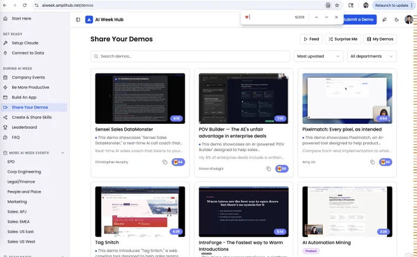
Task: Toggle dark mode moon icon
Action: (x=397, y=20)
